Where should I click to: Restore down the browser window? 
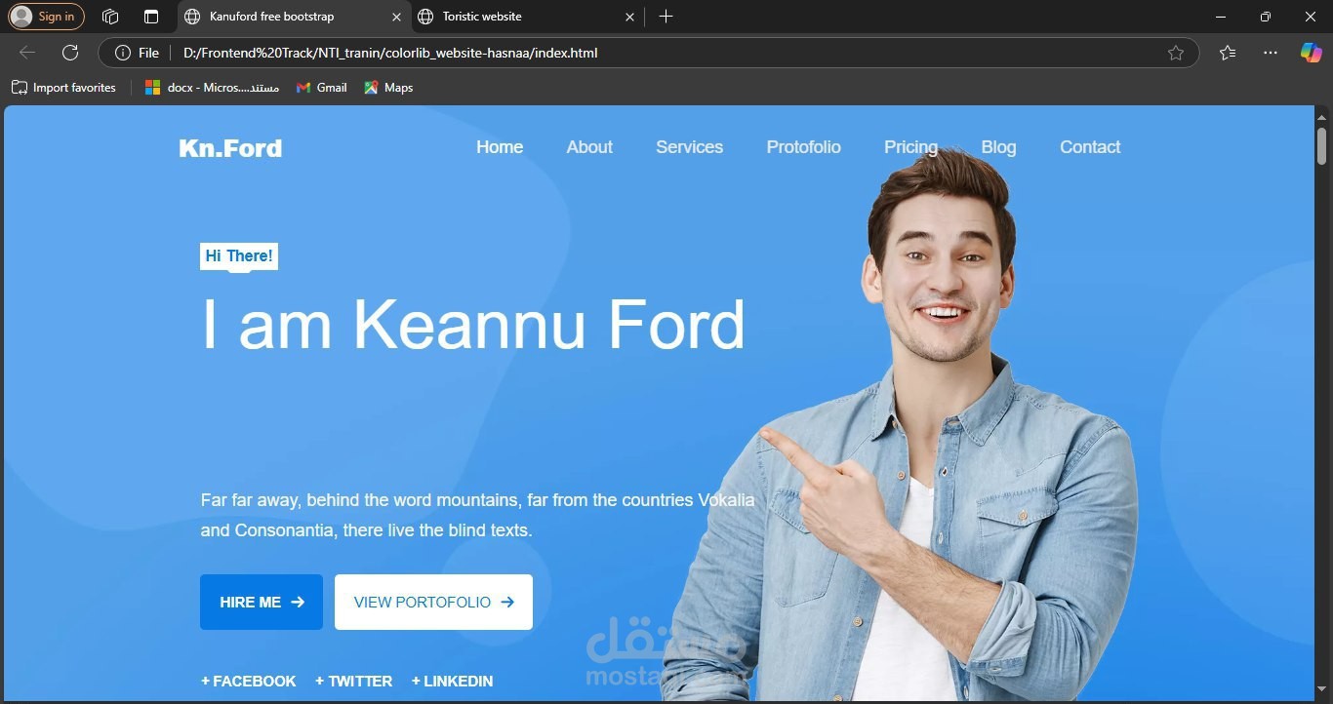1266,17
